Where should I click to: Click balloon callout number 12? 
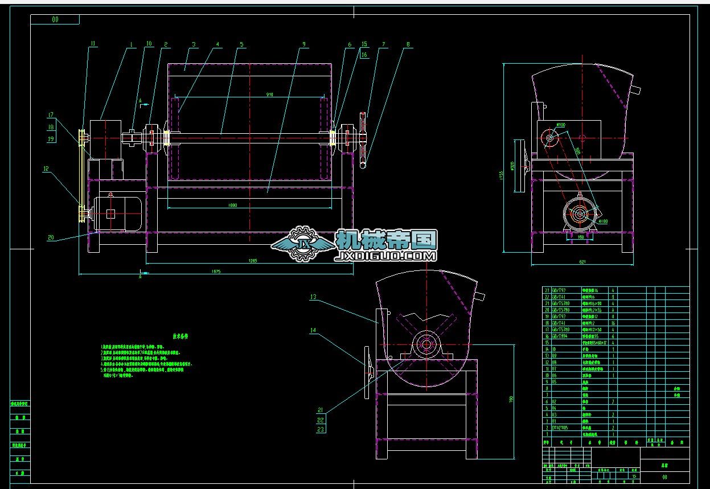click(45, 169)
